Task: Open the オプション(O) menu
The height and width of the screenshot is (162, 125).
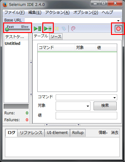Action: 86,12
